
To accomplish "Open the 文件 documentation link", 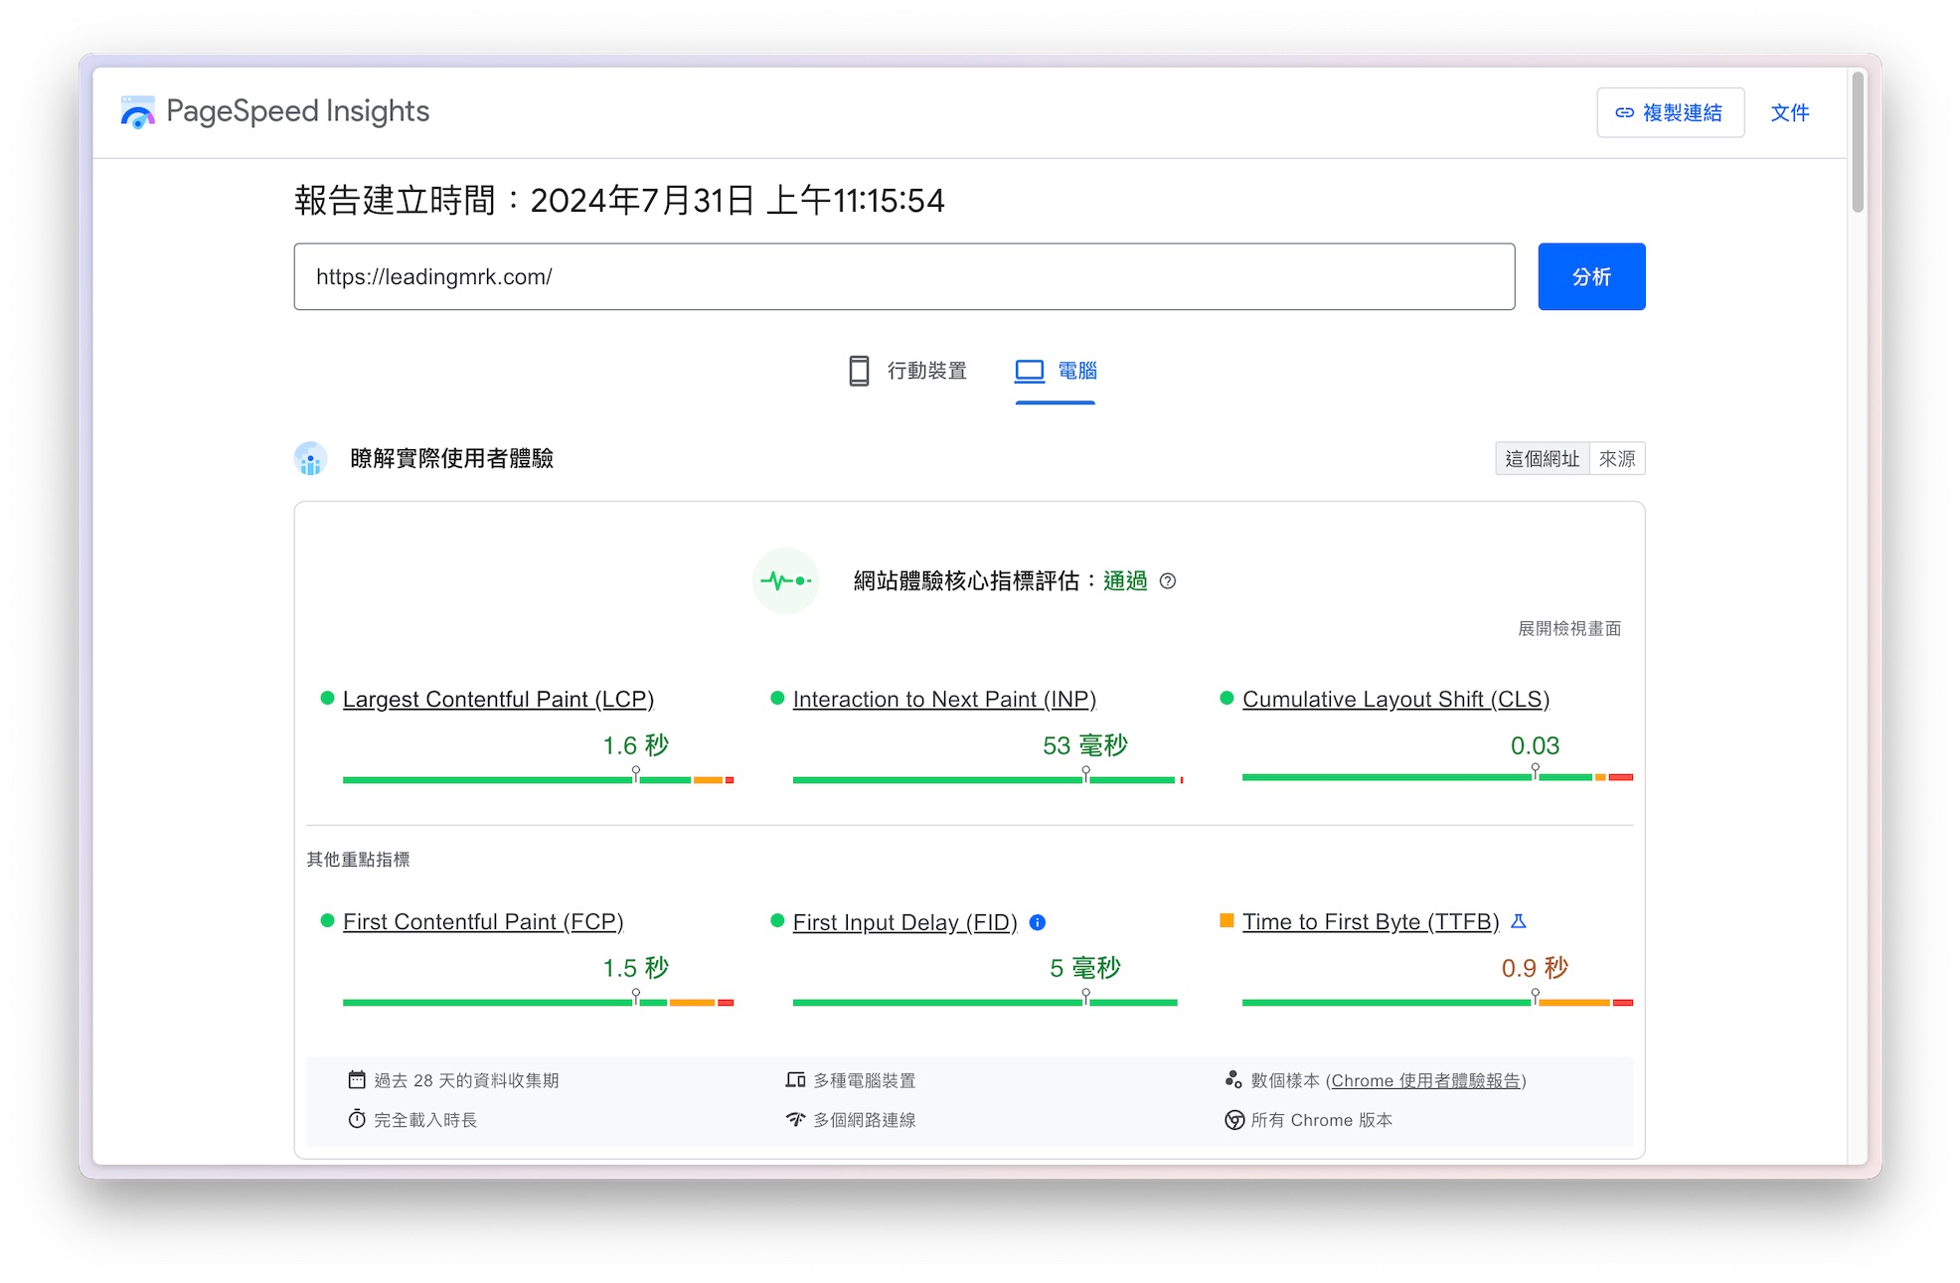I will tap(1789, 113).
